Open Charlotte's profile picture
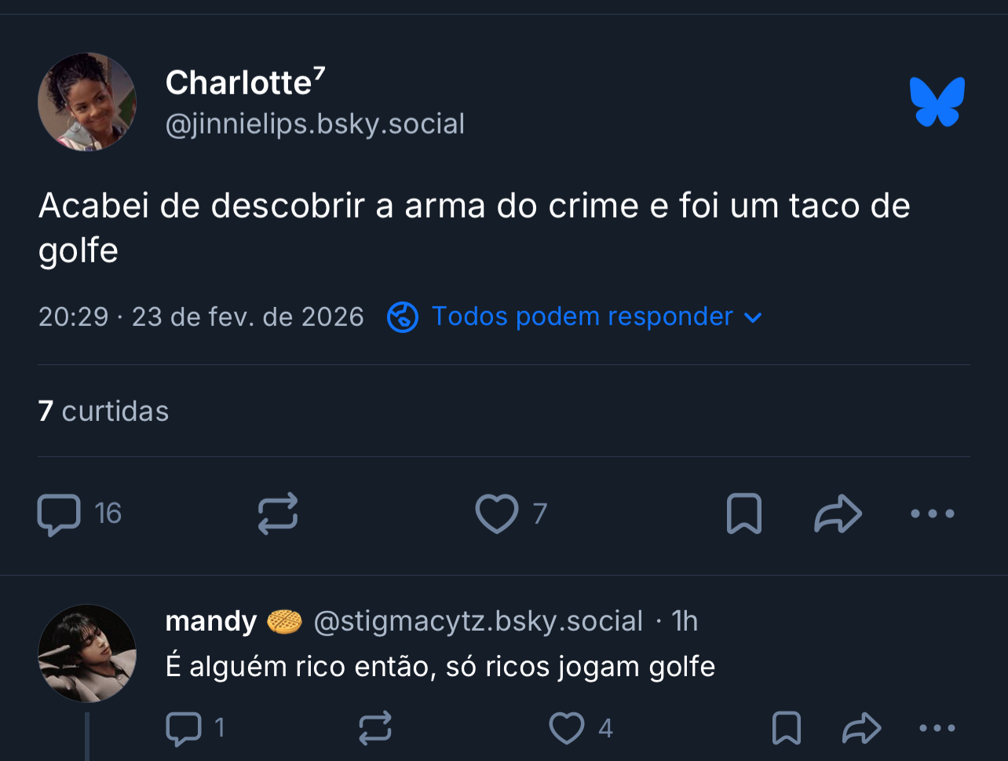Viewport: 1008px width, 761px height. [x=87, y=102]
